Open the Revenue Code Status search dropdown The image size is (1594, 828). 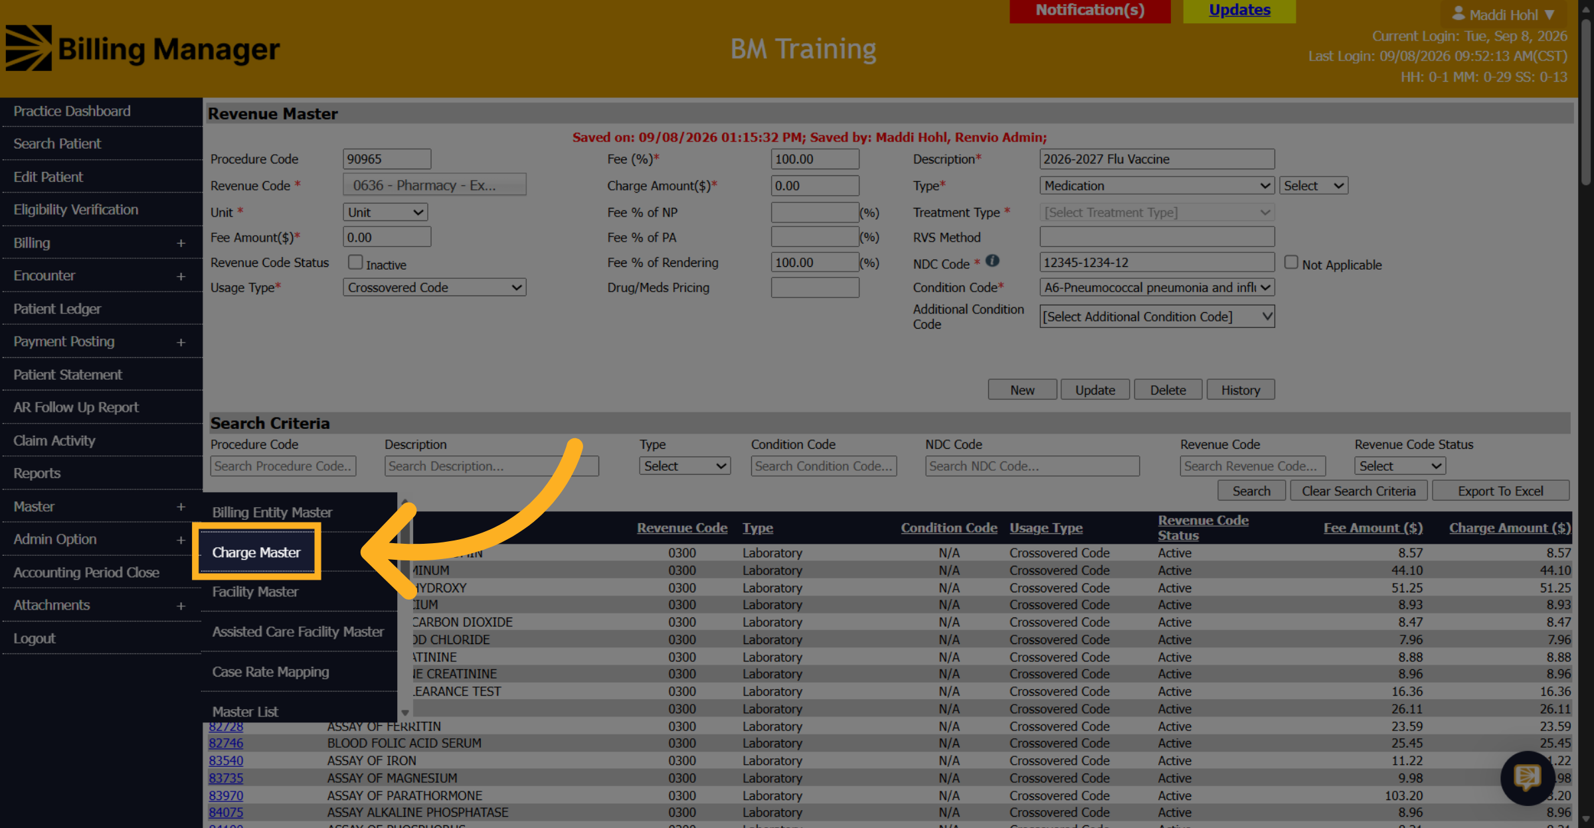coord(1399,466)
